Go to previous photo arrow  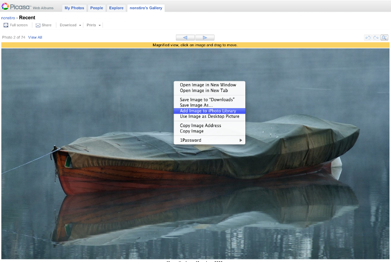click(x=185, y=37)
